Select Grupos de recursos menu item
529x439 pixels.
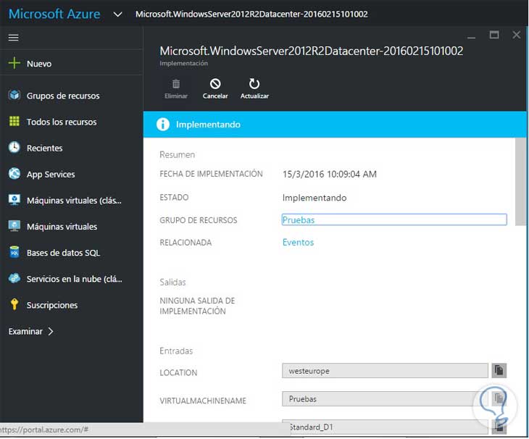point(63,96)
